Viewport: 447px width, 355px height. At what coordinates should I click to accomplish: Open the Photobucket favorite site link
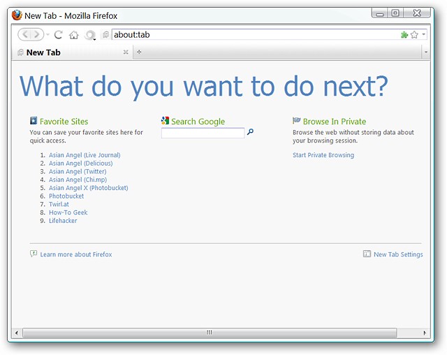coord(66,196)
